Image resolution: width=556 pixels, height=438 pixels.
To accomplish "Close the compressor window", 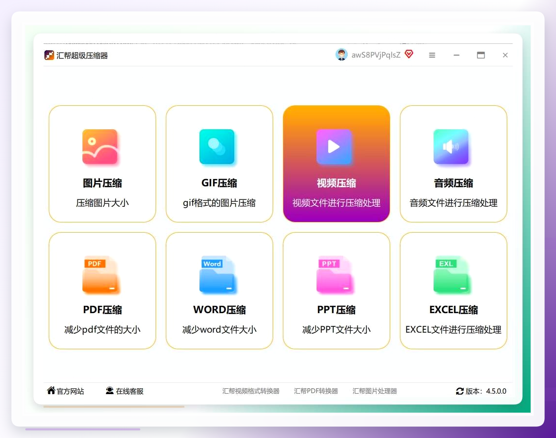I will (505, 55).
